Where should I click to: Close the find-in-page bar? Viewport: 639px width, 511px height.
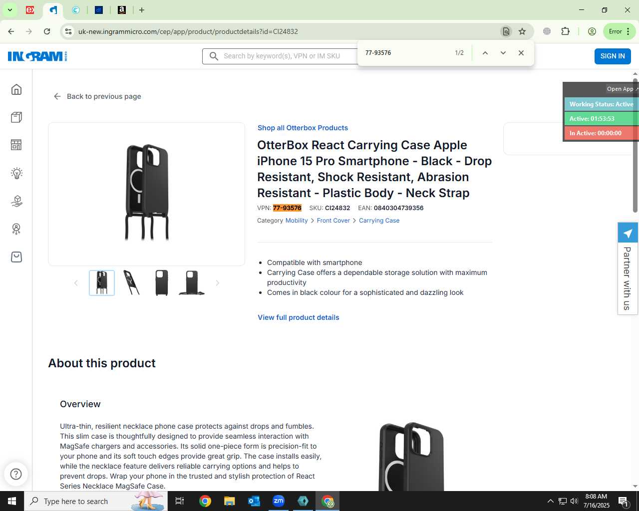tap(521, 53)
